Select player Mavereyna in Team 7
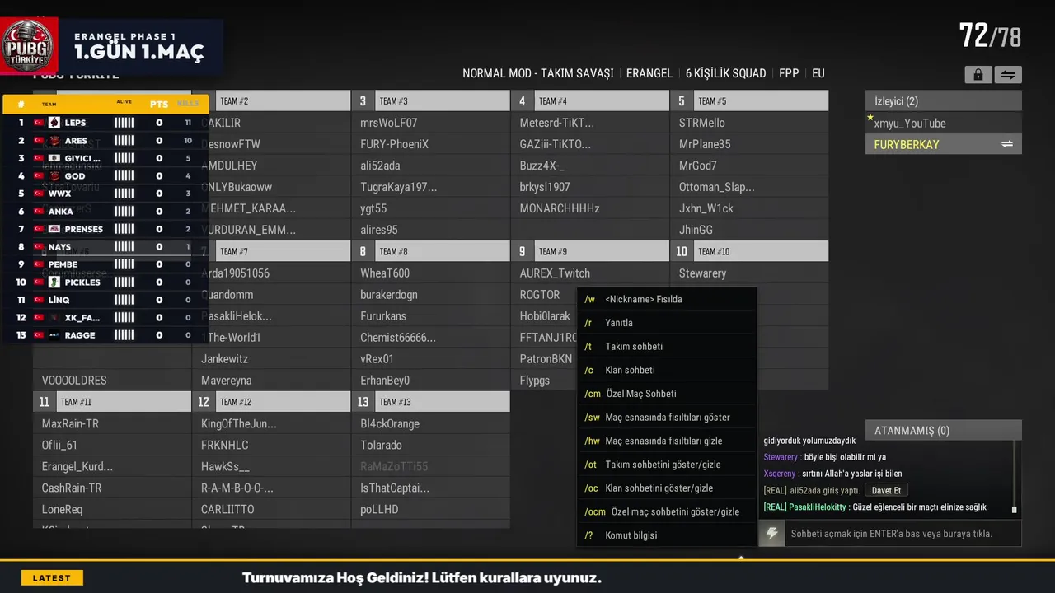Image resolution: width=1055 pixels, height=593 pixels. click(271, 381)
